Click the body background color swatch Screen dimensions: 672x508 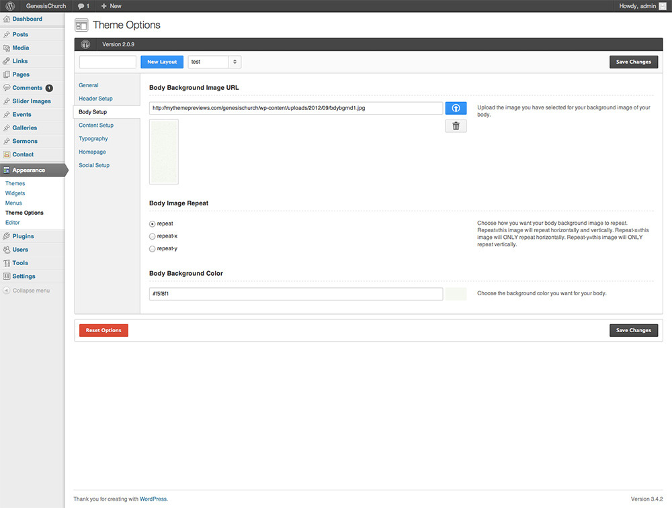[x=456, y=294]
